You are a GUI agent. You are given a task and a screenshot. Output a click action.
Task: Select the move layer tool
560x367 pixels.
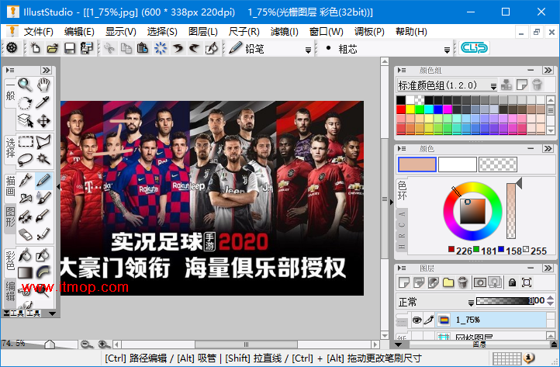[43, 121]
